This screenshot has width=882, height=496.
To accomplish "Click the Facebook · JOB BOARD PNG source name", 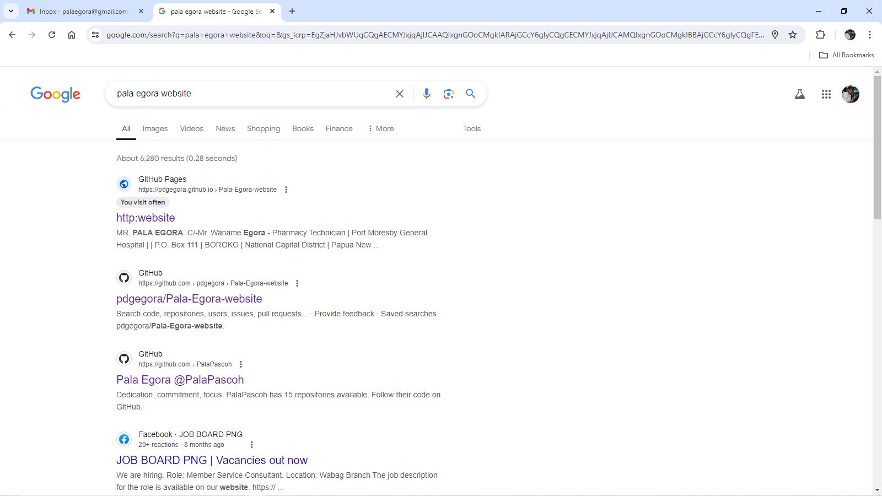I will pyautogui.click(x=190, y=434).
